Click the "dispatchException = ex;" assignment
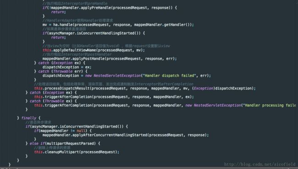Image resolution: width=298 pixels, height=169 pixels. pyautogui.click(x=67, y=67)
